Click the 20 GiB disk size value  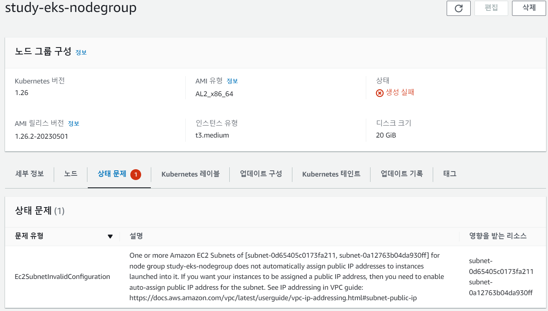click(386, 135)
